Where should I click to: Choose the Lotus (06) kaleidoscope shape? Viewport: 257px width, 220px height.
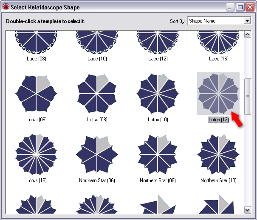point(36,94)
